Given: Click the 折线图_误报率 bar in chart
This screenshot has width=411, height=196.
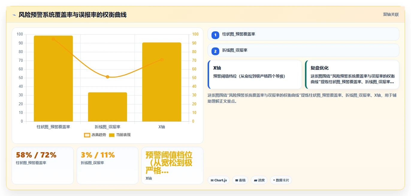Looking at the screenshot, I should [108, 107].
